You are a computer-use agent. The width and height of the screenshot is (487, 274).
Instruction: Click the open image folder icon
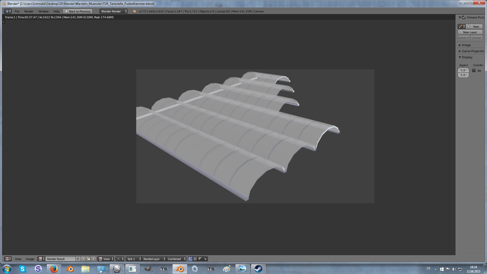pyautogui.click(x=89, y=259)
